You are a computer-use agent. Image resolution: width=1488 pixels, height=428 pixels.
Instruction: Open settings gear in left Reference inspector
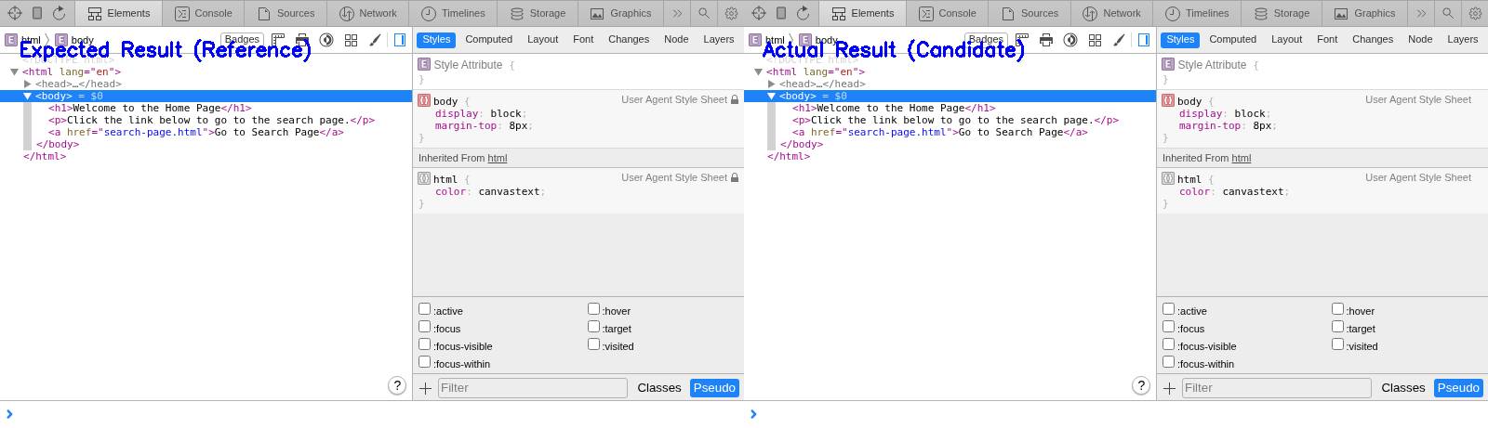click(x=731, y=13)
